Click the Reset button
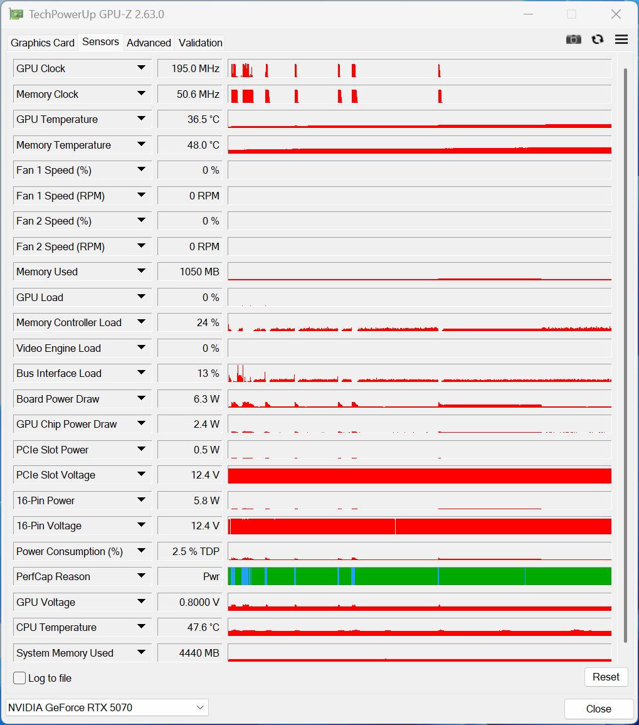Screen dimensions: 639x725 606,677
